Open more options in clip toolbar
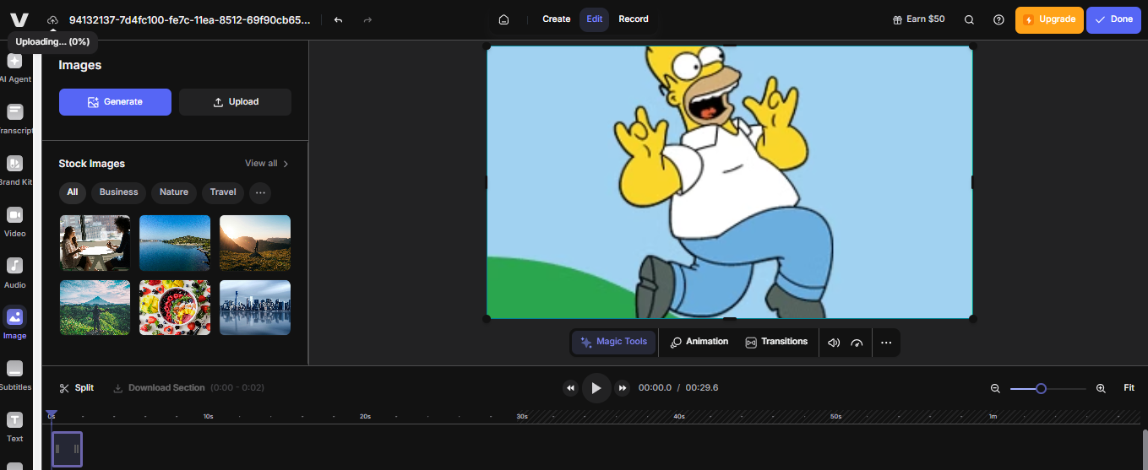The width and height of the screenshot is (1148, 470). [886, 343]
